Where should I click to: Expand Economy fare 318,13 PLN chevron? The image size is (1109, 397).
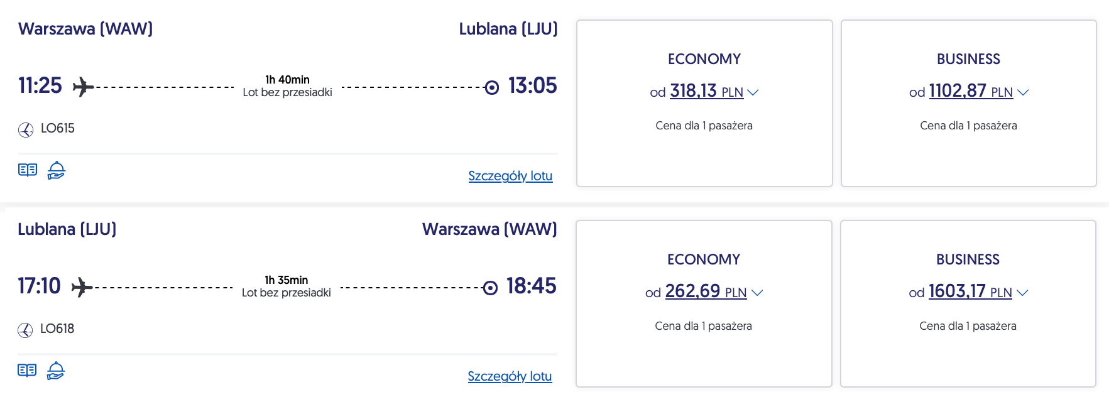point(753,92)
